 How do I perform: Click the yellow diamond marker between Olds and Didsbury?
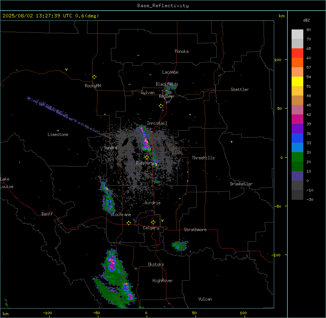click(x=147, y=157)
